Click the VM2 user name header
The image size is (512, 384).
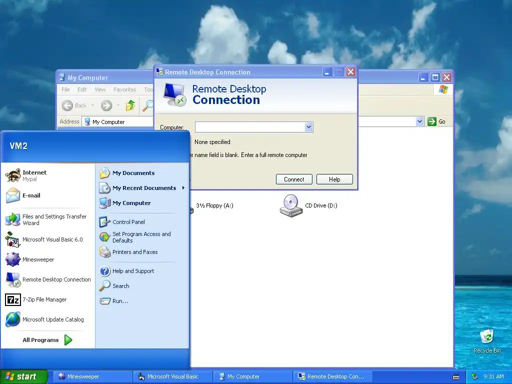pos(18,145)
